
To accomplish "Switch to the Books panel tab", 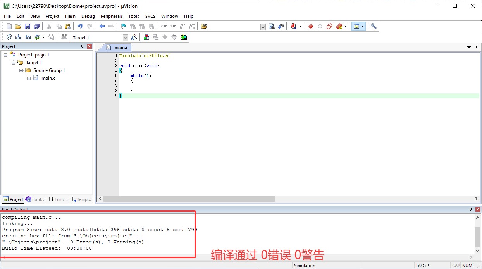I will pyautogui.click(x=35, y=199).
